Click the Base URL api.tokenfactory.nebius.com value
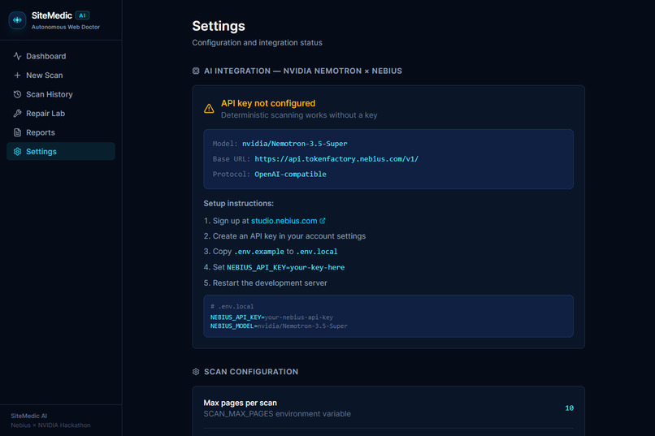 tap(336, 159)
